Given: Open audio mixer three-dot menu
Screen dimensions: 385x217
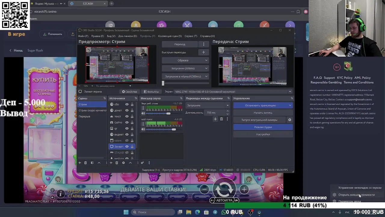Looking at the screenshot, I should tap(149, 163).
